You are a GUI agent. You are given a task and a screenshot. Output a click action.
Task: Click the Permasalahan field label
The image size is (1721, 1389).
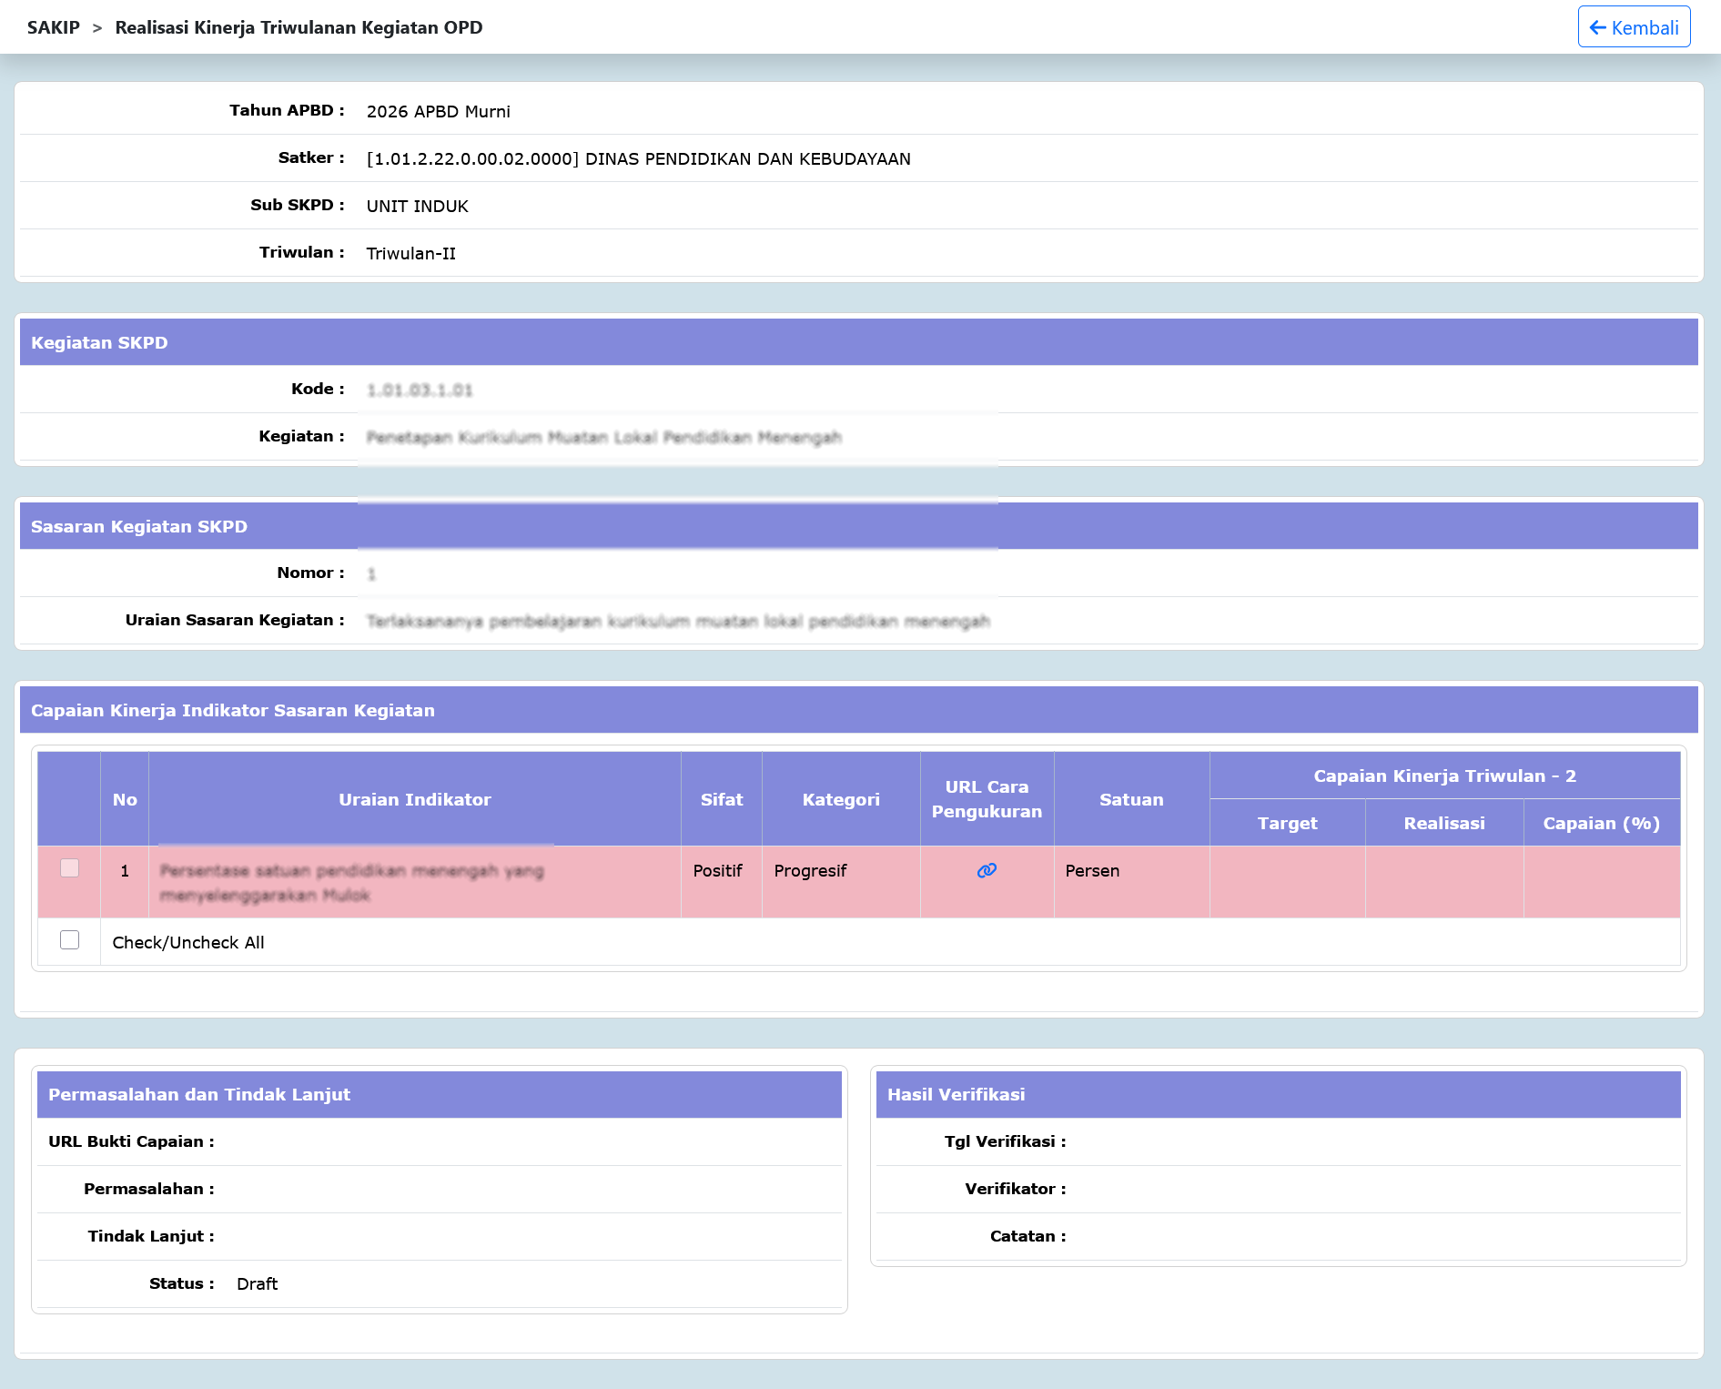point(149,1189)
